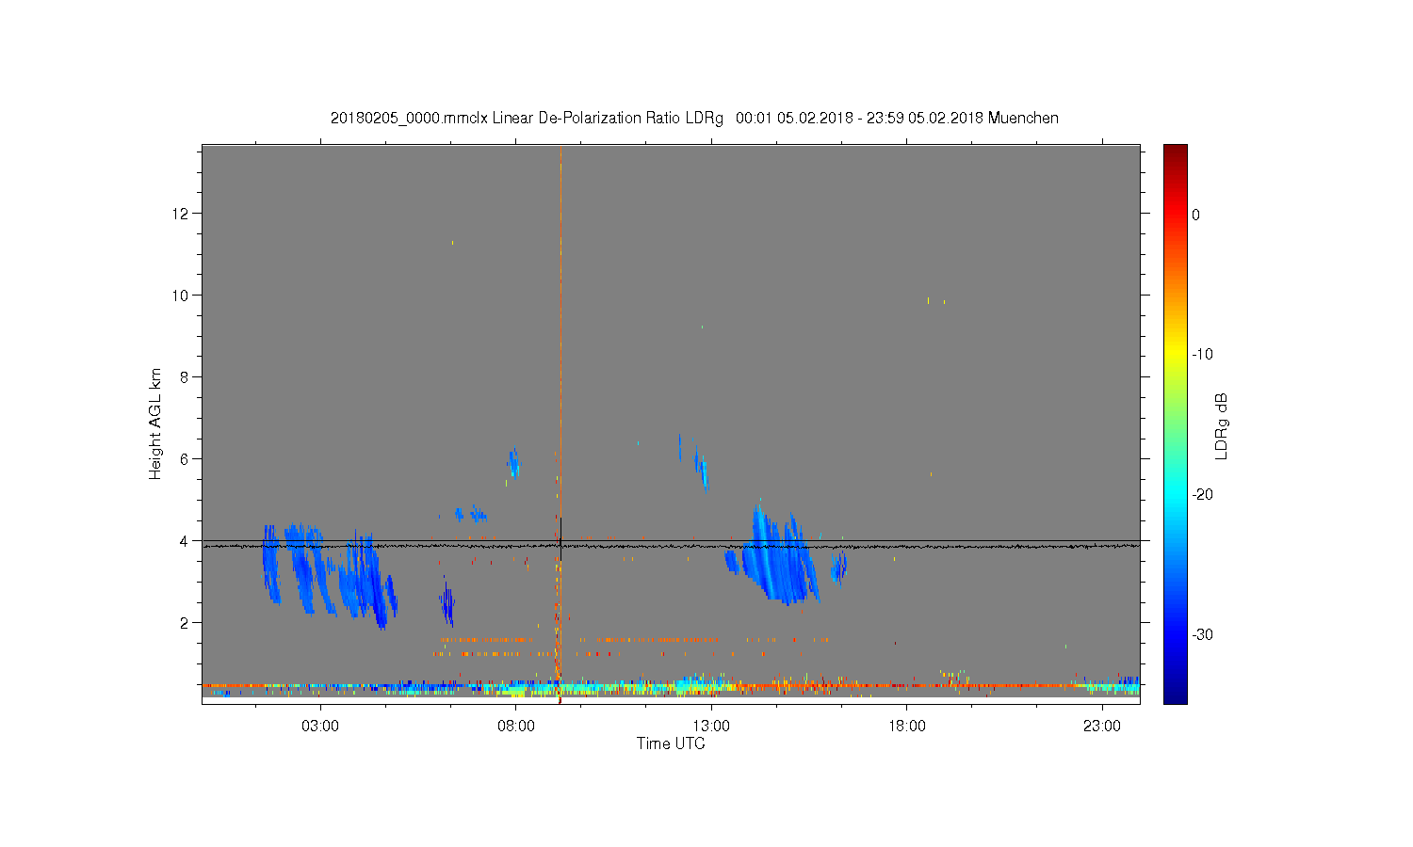Click the 'Time UTC' axis label
The height and width of the screenshot is (847, 1413).
click(671, 743)
